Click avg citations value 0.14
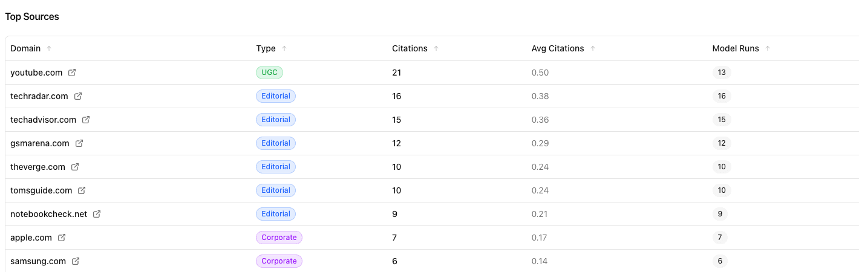 540,261
